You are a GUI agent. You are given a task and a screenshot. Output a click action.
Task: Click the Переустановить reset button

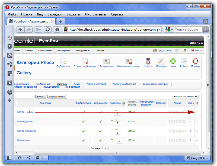(x=57, y=97)
